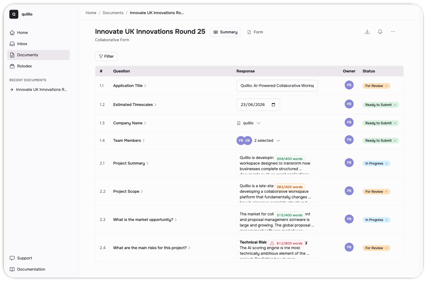The width and height of the screenshot is (426, 285).
Task: Open Documentation via its book icon
Action: (12, 269)
